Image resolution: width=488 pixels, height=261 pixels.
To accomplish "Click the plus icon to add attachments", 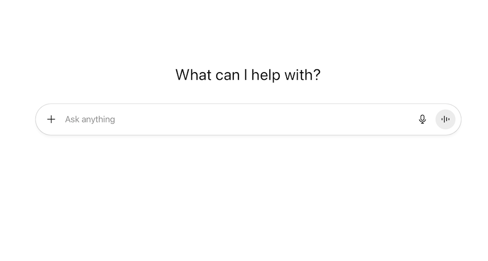I will 51,119.
